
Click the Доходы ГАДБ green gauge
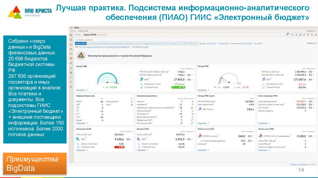click(107, 78)
